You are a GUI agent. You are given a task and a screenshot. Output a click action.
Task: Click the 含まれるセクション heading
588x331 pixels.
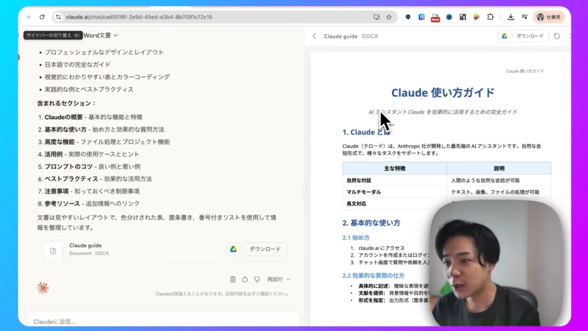pos(67,103)
